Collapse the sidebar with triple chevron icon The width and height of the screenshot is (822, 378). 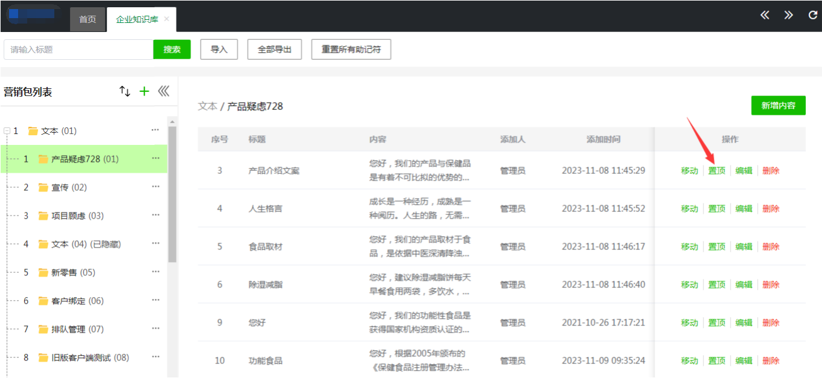164,91
